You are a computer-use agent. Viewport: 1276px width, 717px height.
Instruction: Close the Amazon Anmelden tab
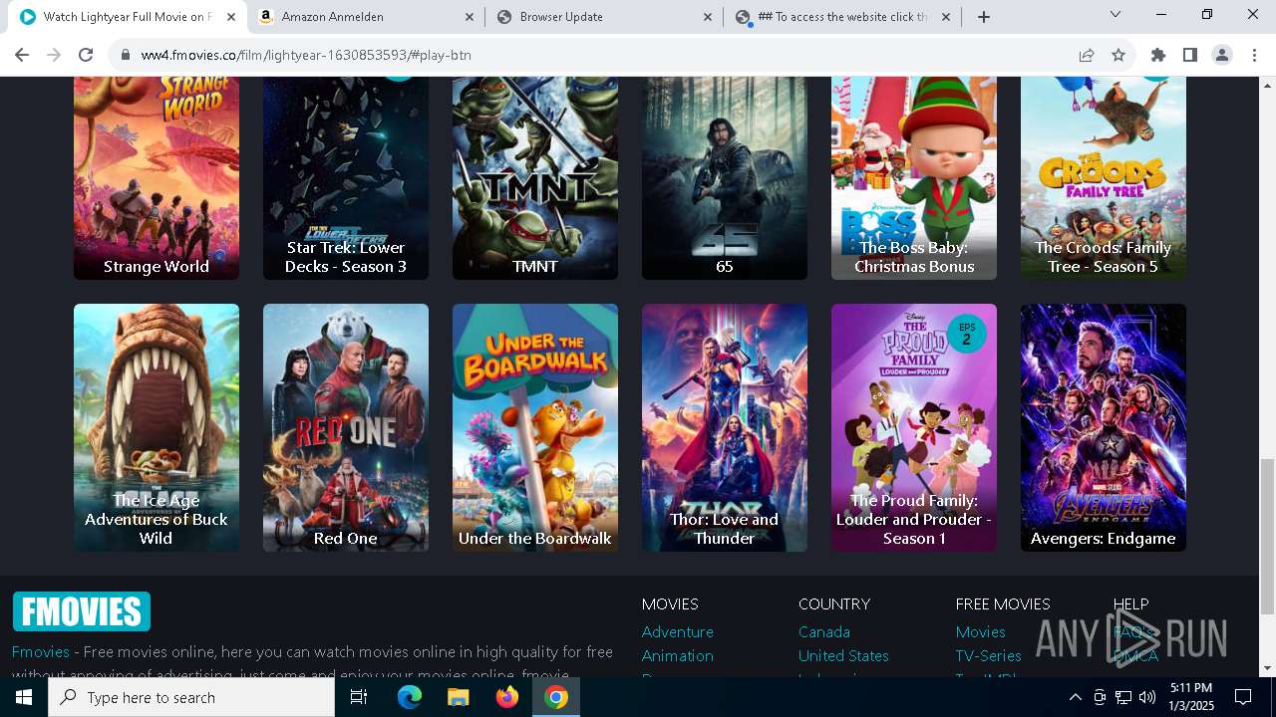pyautogui.click(x=470, y=17)
